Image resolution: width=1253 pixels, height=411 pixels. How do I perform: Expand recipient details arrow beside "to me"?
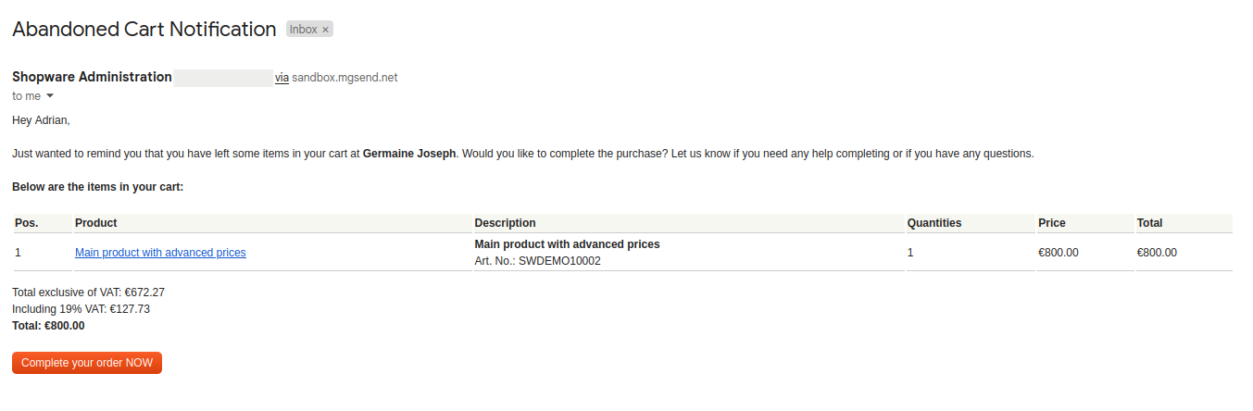pyautogui.click(x=50, y=95)
